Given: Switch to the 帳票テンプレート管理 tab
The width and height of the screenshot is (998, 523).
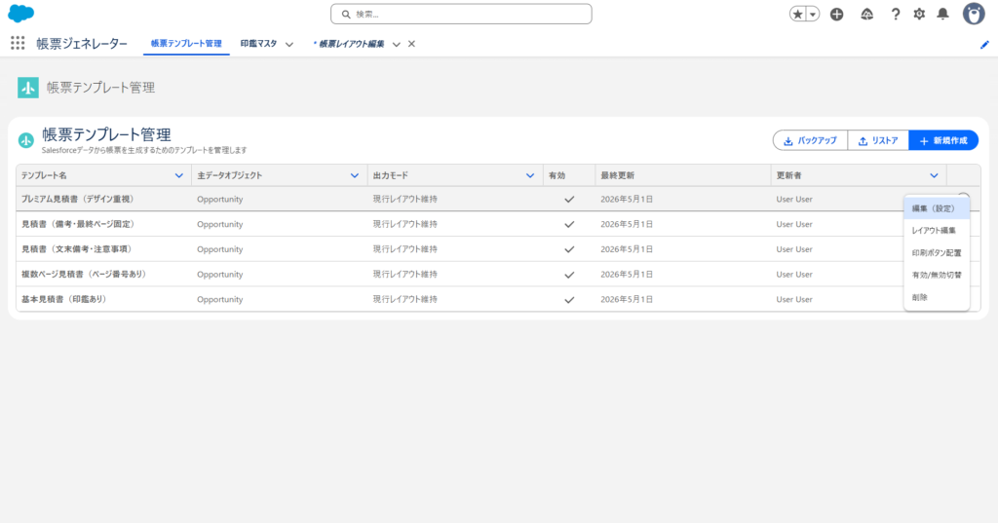Looking at the screenshot, I should pyautogui.click(x=186, y=44).
